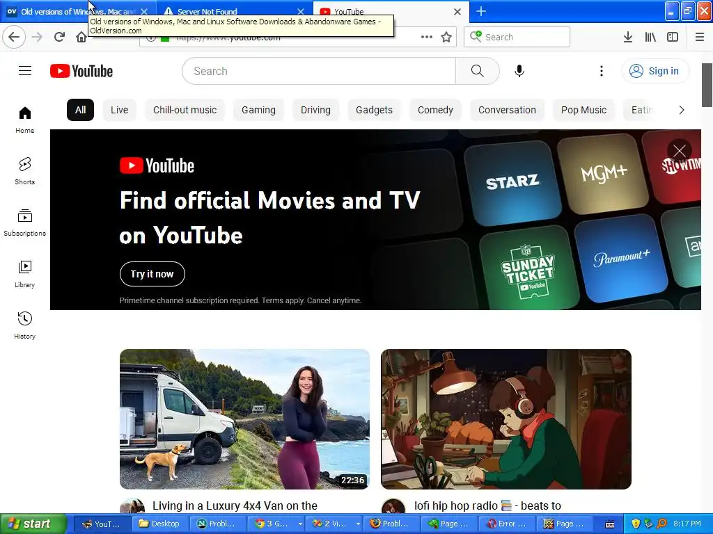Open History in YouTube sidebar
The width and height of the screenshot is (713, 534).
[x=25, y=325]
